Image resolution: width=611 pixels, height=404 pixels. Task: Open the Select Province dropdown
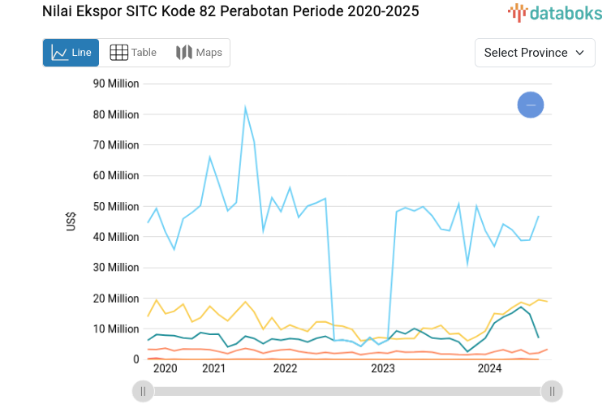click(x=534, y=53)
